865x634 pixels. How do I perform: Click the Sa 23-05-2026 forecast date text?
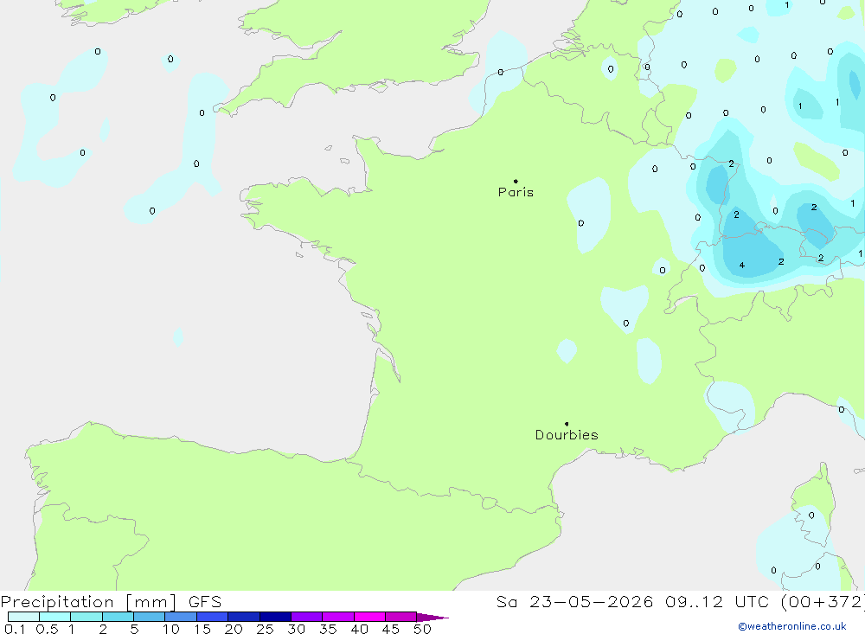574,602
